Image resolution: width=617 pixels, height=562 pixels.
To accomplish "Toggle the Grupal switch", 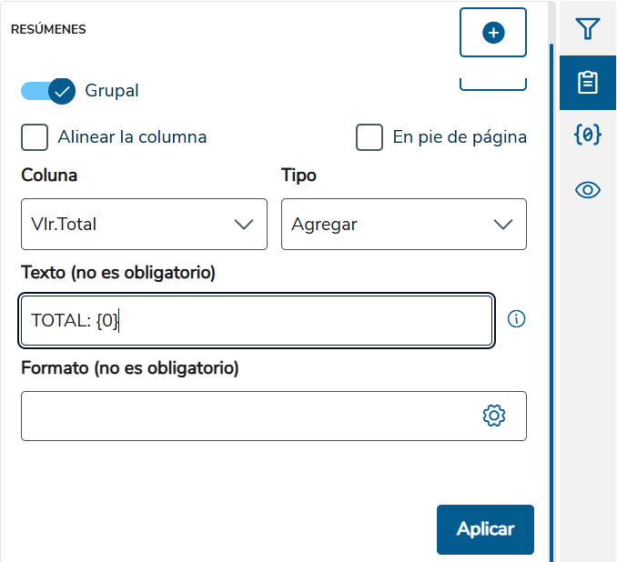I will (48, 91).
